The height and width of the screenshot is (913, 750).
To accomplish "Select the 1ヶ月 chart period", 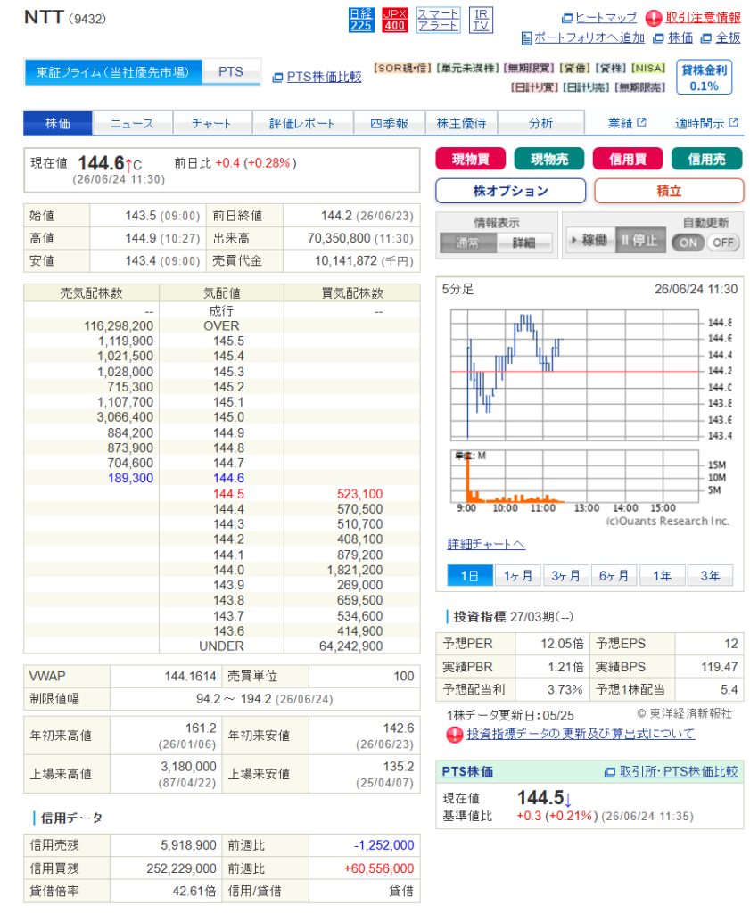I will pyautogui.click(x=518, y=576).
